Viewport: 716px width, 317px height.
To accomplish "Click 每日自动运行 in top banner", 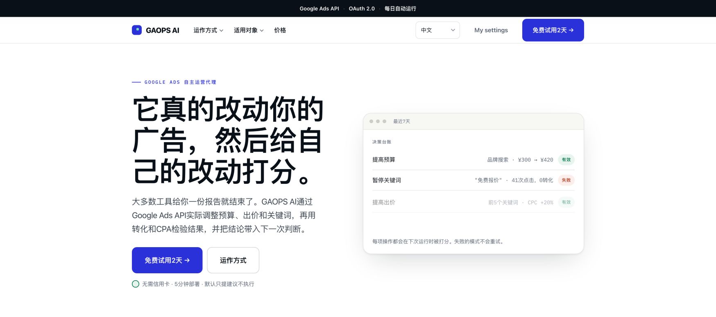I will [400, 9].
